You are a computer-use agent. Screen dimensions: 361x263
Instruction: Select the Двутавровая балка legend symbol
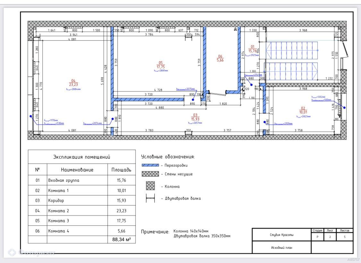tap(150, 198)
